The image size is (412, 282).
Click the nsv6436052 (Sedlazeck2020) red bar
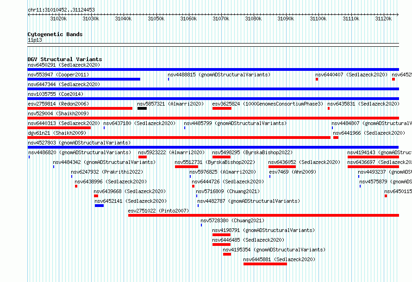tap(282, 167)
